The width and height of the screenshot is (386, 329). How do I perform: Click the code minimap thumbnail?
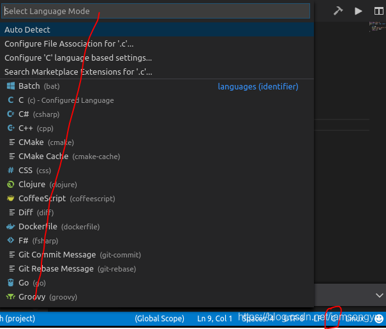click(377, 27)
